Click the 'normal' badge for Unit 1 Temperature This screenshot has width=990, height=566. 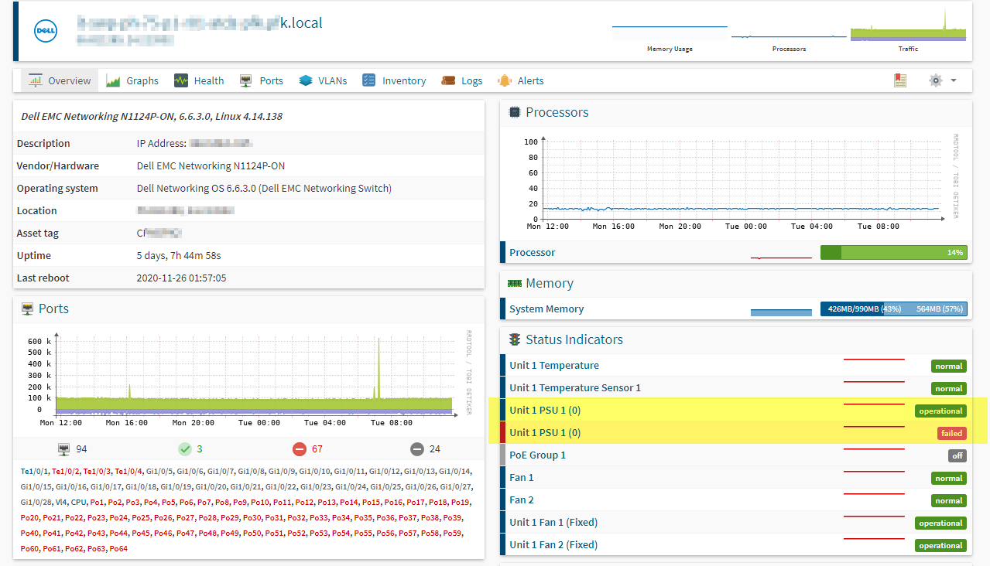(x=949, y=366)
